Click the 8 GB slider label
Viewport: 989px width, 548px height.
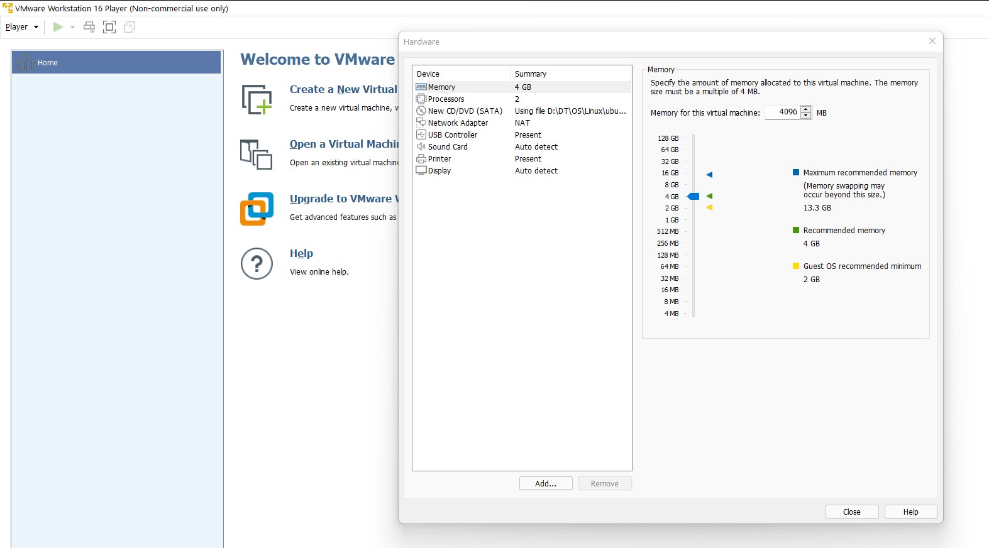coord(671,185)
